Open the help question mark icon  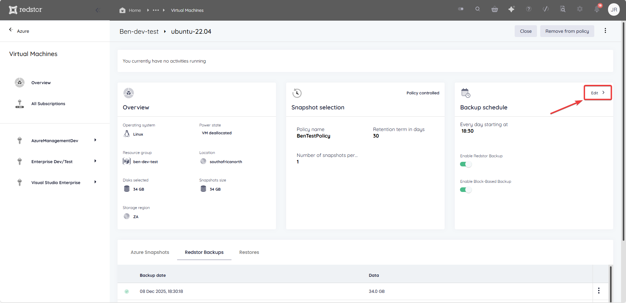click(x=529, y=9)
